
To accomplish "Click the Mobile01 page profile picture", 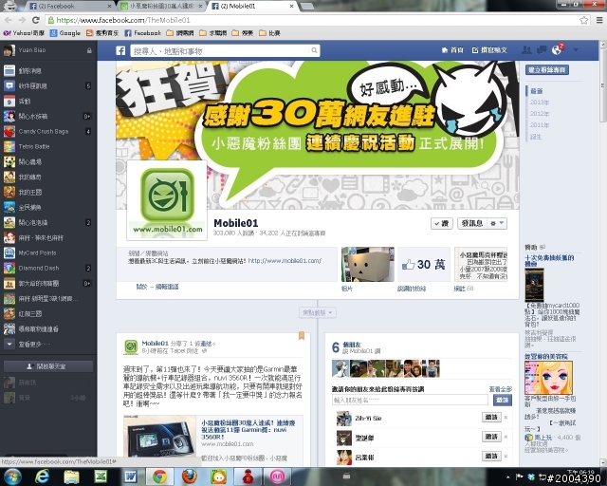I will click(x=167, y=200).
